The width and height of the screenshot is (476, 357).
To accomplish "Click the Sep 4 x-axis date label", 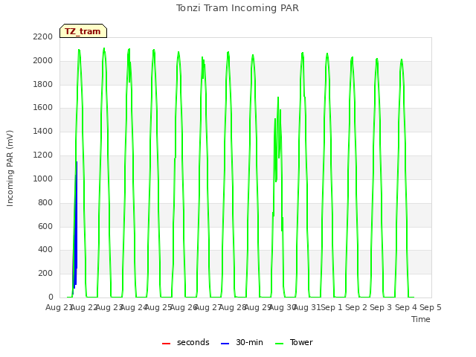I will tap(406, 307).
